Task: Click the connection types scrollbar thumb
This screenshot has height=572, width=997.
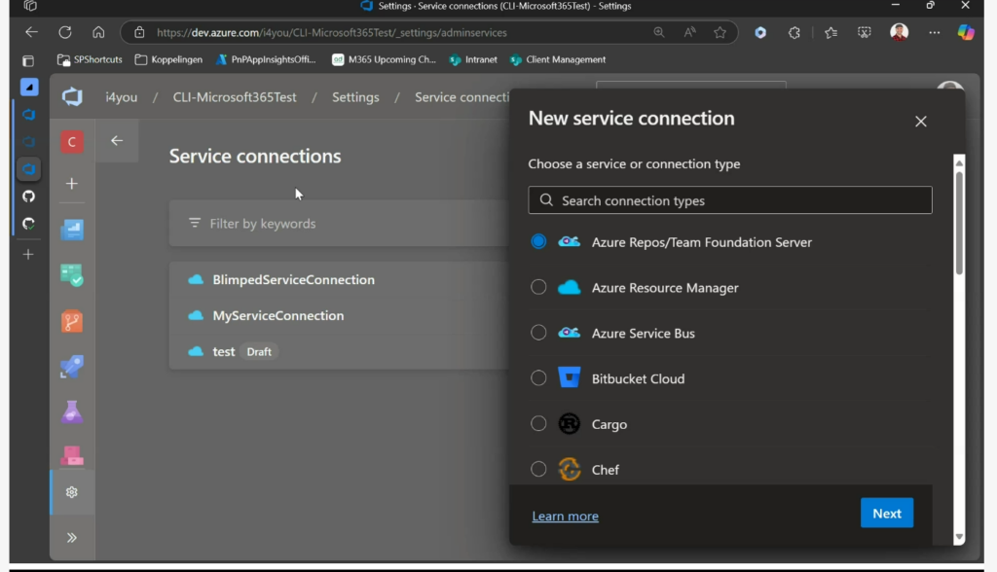Action: click(x=959, y=223)
